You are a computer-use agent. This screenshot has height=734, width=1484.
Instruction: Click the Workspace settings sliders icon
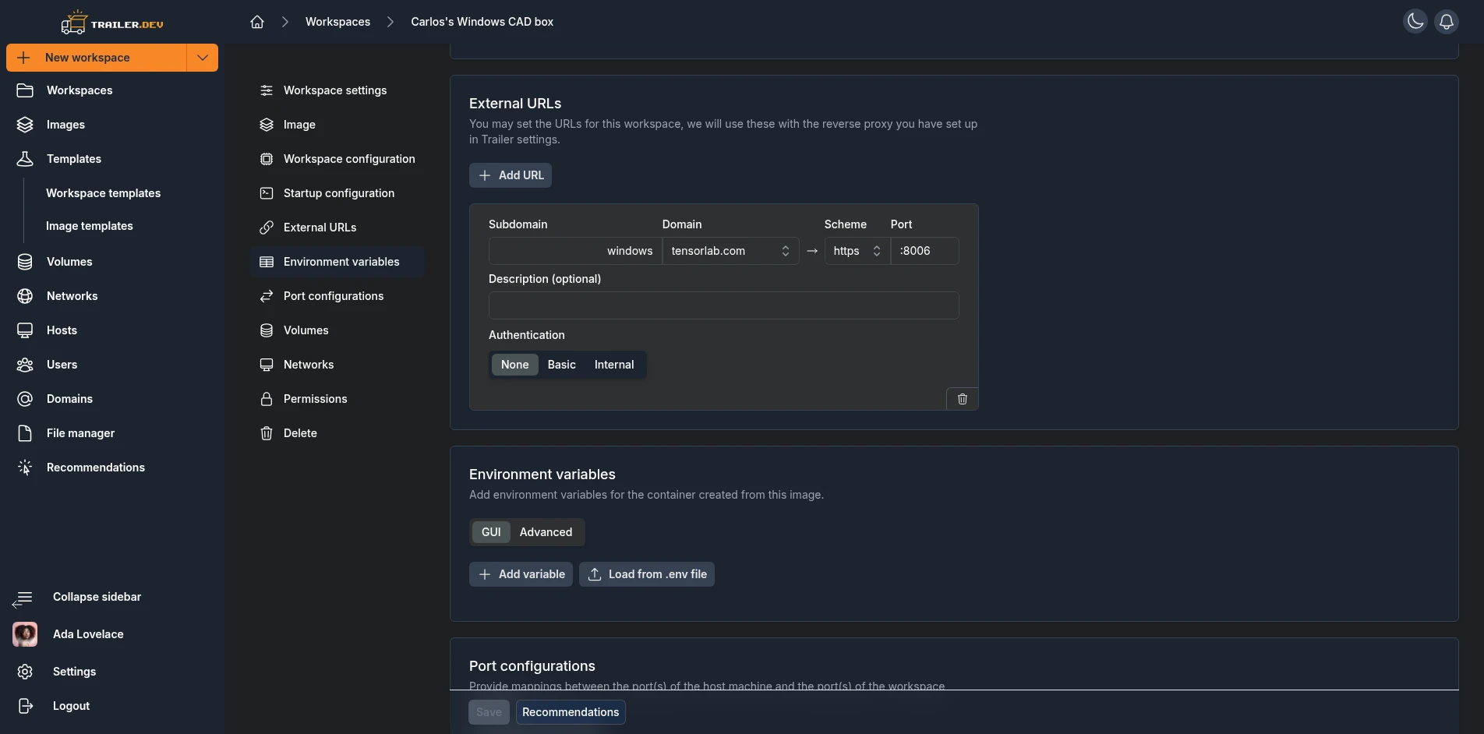pos(267,90)
